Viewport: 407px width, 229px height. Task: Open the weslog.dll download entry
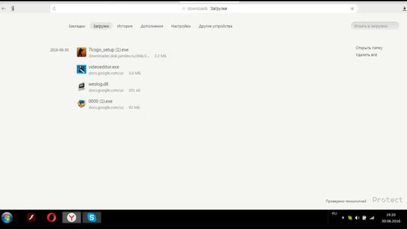pyautogui.click(x=99, y=84)
